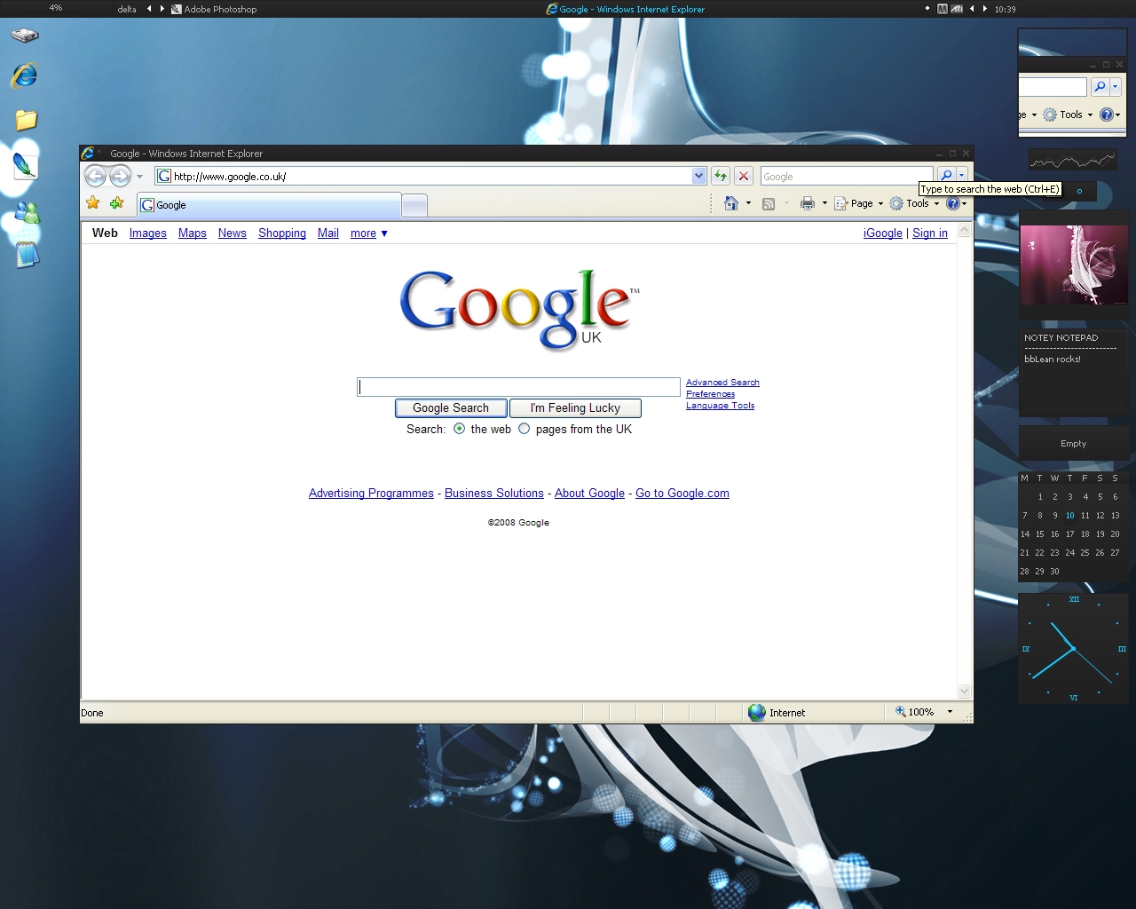Select 'pages from the UK' radio button
Screen dimensions: 1136x909
point(524,429)
